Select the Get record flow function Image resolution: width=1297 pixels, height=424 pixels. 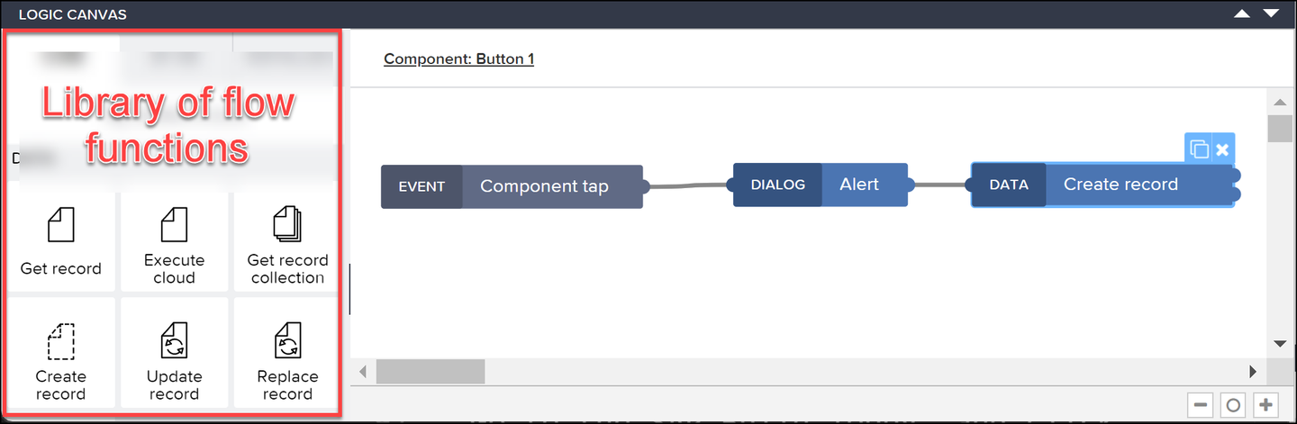pyautogui.click(x=60, y=240)
